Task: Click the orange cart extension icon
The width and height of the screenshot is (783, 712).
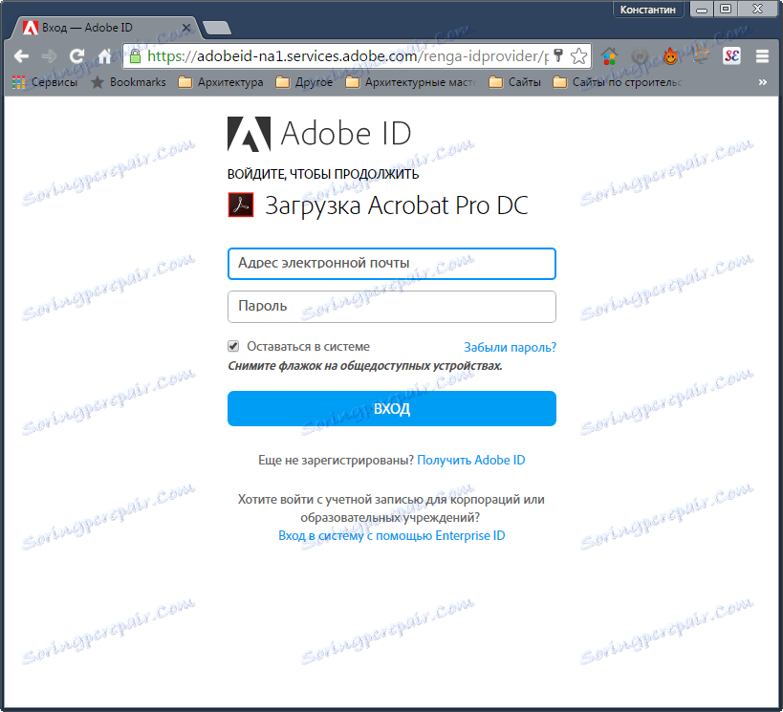Action: click(701, 55)
